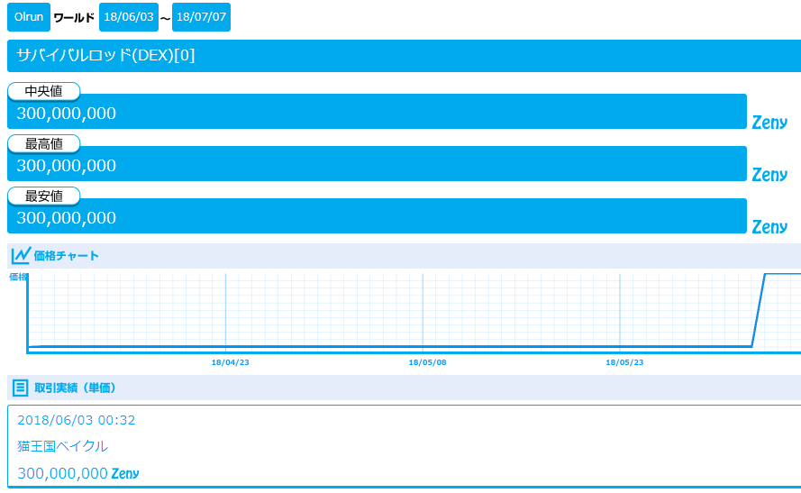This screenshot has height=493, width=801.
Task: Click the 18/04/23 chart date marker
Action: (x=231, y=362)
